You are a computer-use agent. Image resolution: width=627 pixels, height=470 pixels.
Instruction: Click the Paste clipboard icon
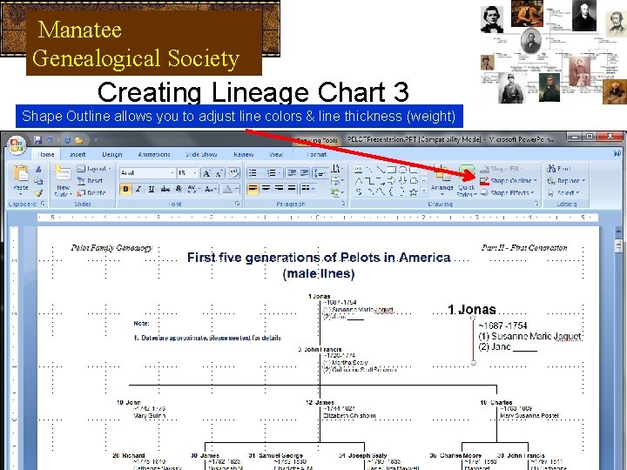[x=21, y=174]
